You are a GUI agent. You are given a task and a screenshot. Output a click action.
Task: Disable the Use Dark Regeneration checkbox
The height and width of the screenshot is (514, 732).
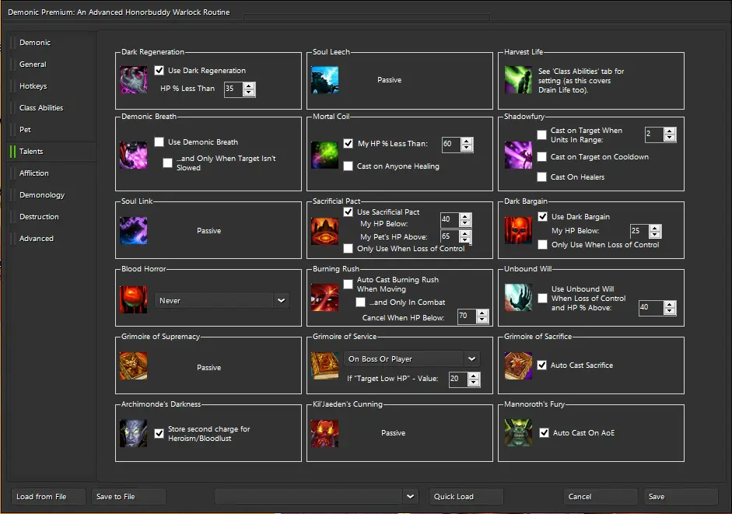click(159, 71)
